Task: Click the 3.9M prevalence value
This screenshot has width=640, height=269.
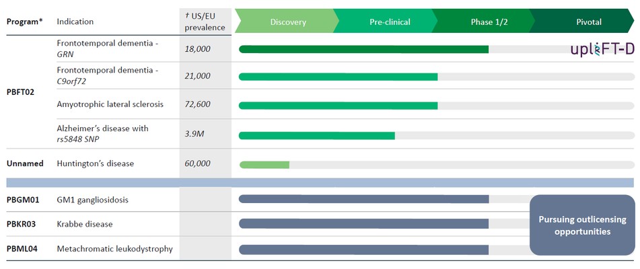Action: point(194,134)
